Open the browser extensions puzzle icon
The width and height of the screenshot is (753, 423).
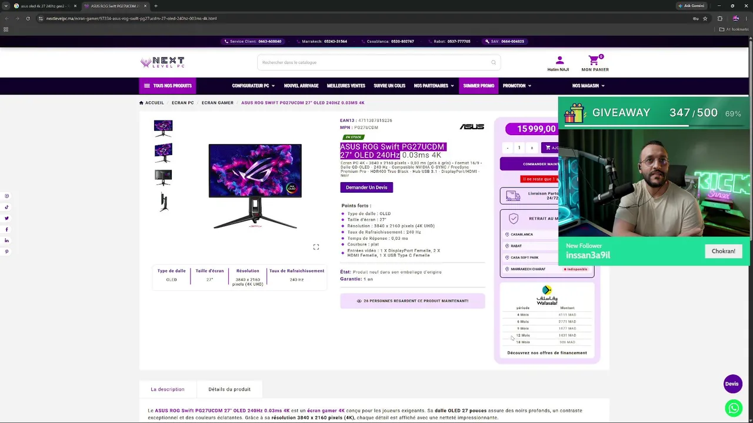[719, 18]
